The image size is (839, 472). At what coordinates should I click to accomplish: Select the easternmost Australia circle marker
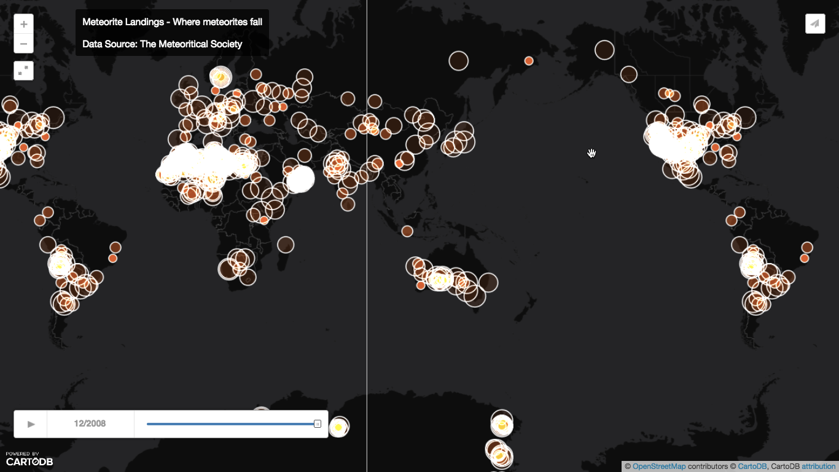pos(488,282)
